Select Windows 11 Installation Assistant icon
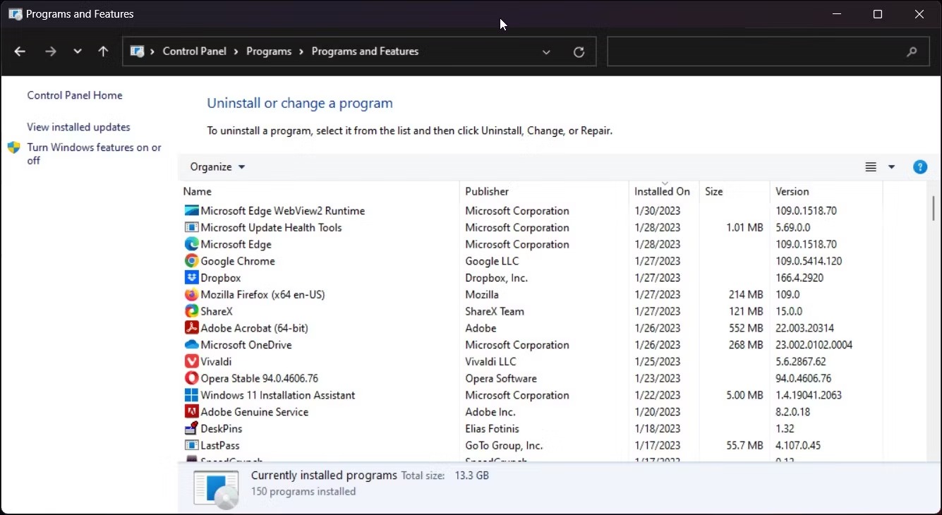The height and width of the screenshot is (515, 942). pos(191,395)
